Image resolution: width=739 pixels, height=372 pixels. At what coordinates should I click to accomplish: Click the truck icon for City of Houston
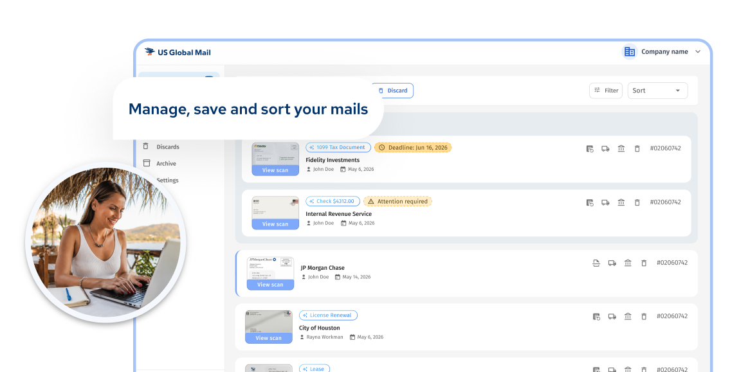612,317
